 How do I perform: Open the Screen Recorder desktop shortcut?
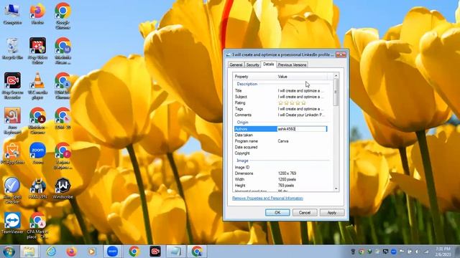(x=12, y=86)
